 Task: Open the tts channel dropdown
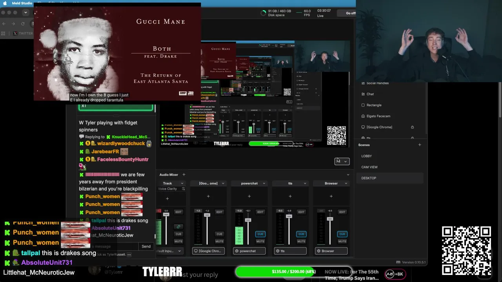click(305, 183)
